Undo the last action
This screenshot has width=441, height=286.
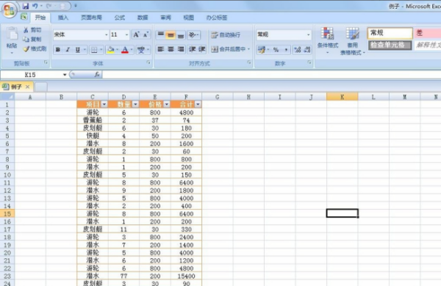(x=35, y=6)
